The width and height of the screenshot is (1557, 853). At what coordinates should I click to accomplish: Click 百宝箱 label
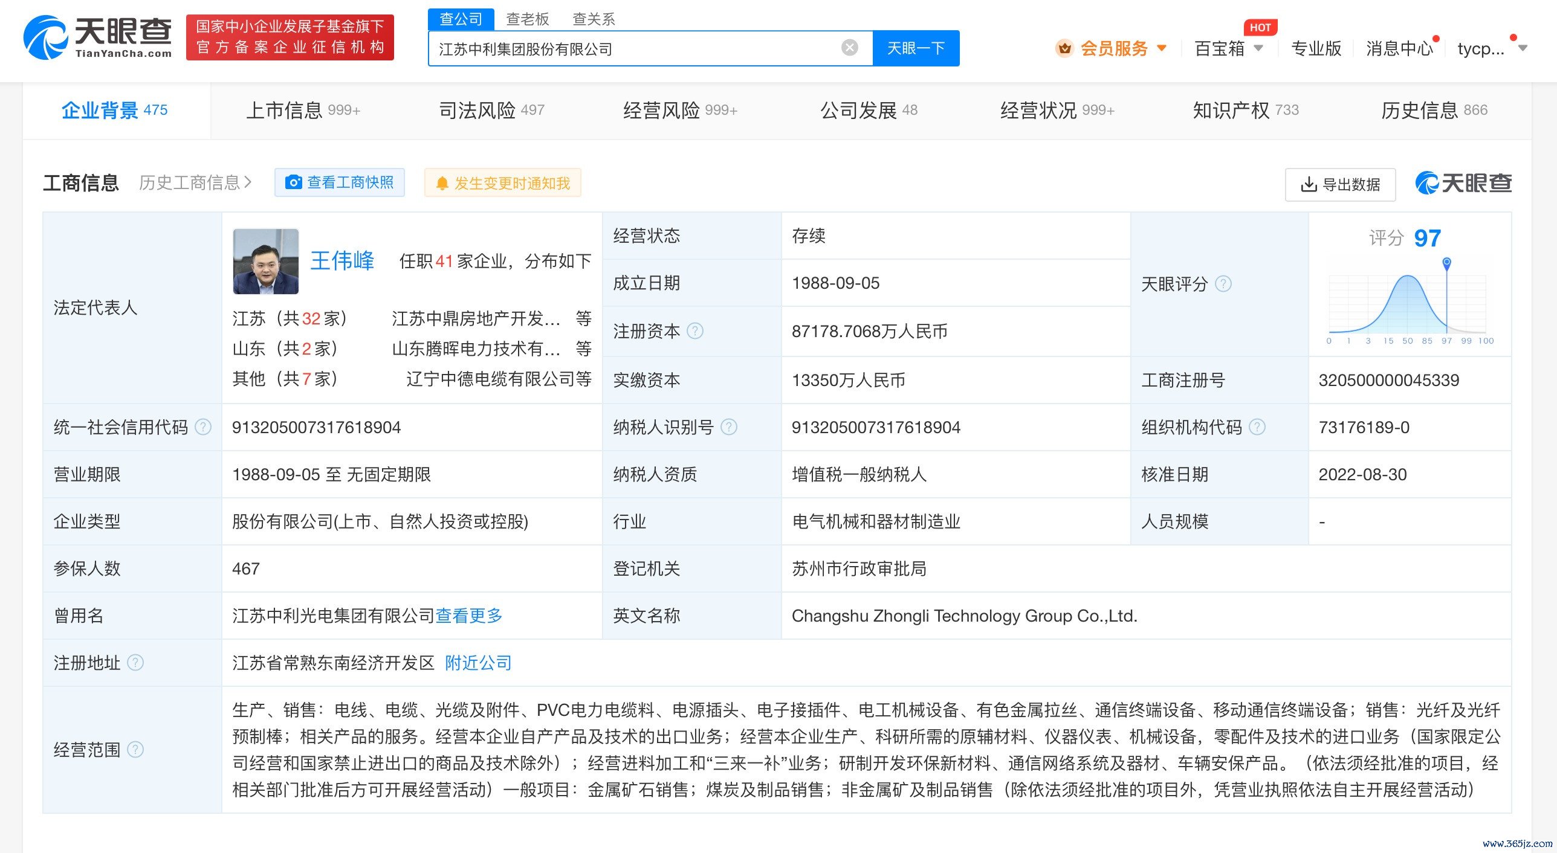coord(1220,48)
